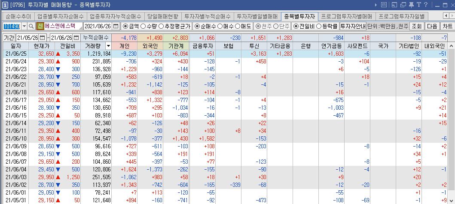Image resolution: width=455 pixels, height=204 pixels.
Task: Click the 사모펀드 column header
Action: tap(357, 46)
